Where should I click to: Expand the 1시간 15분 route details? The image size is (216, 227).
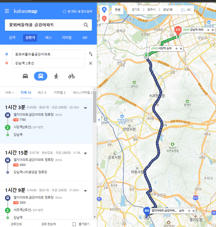85,153
